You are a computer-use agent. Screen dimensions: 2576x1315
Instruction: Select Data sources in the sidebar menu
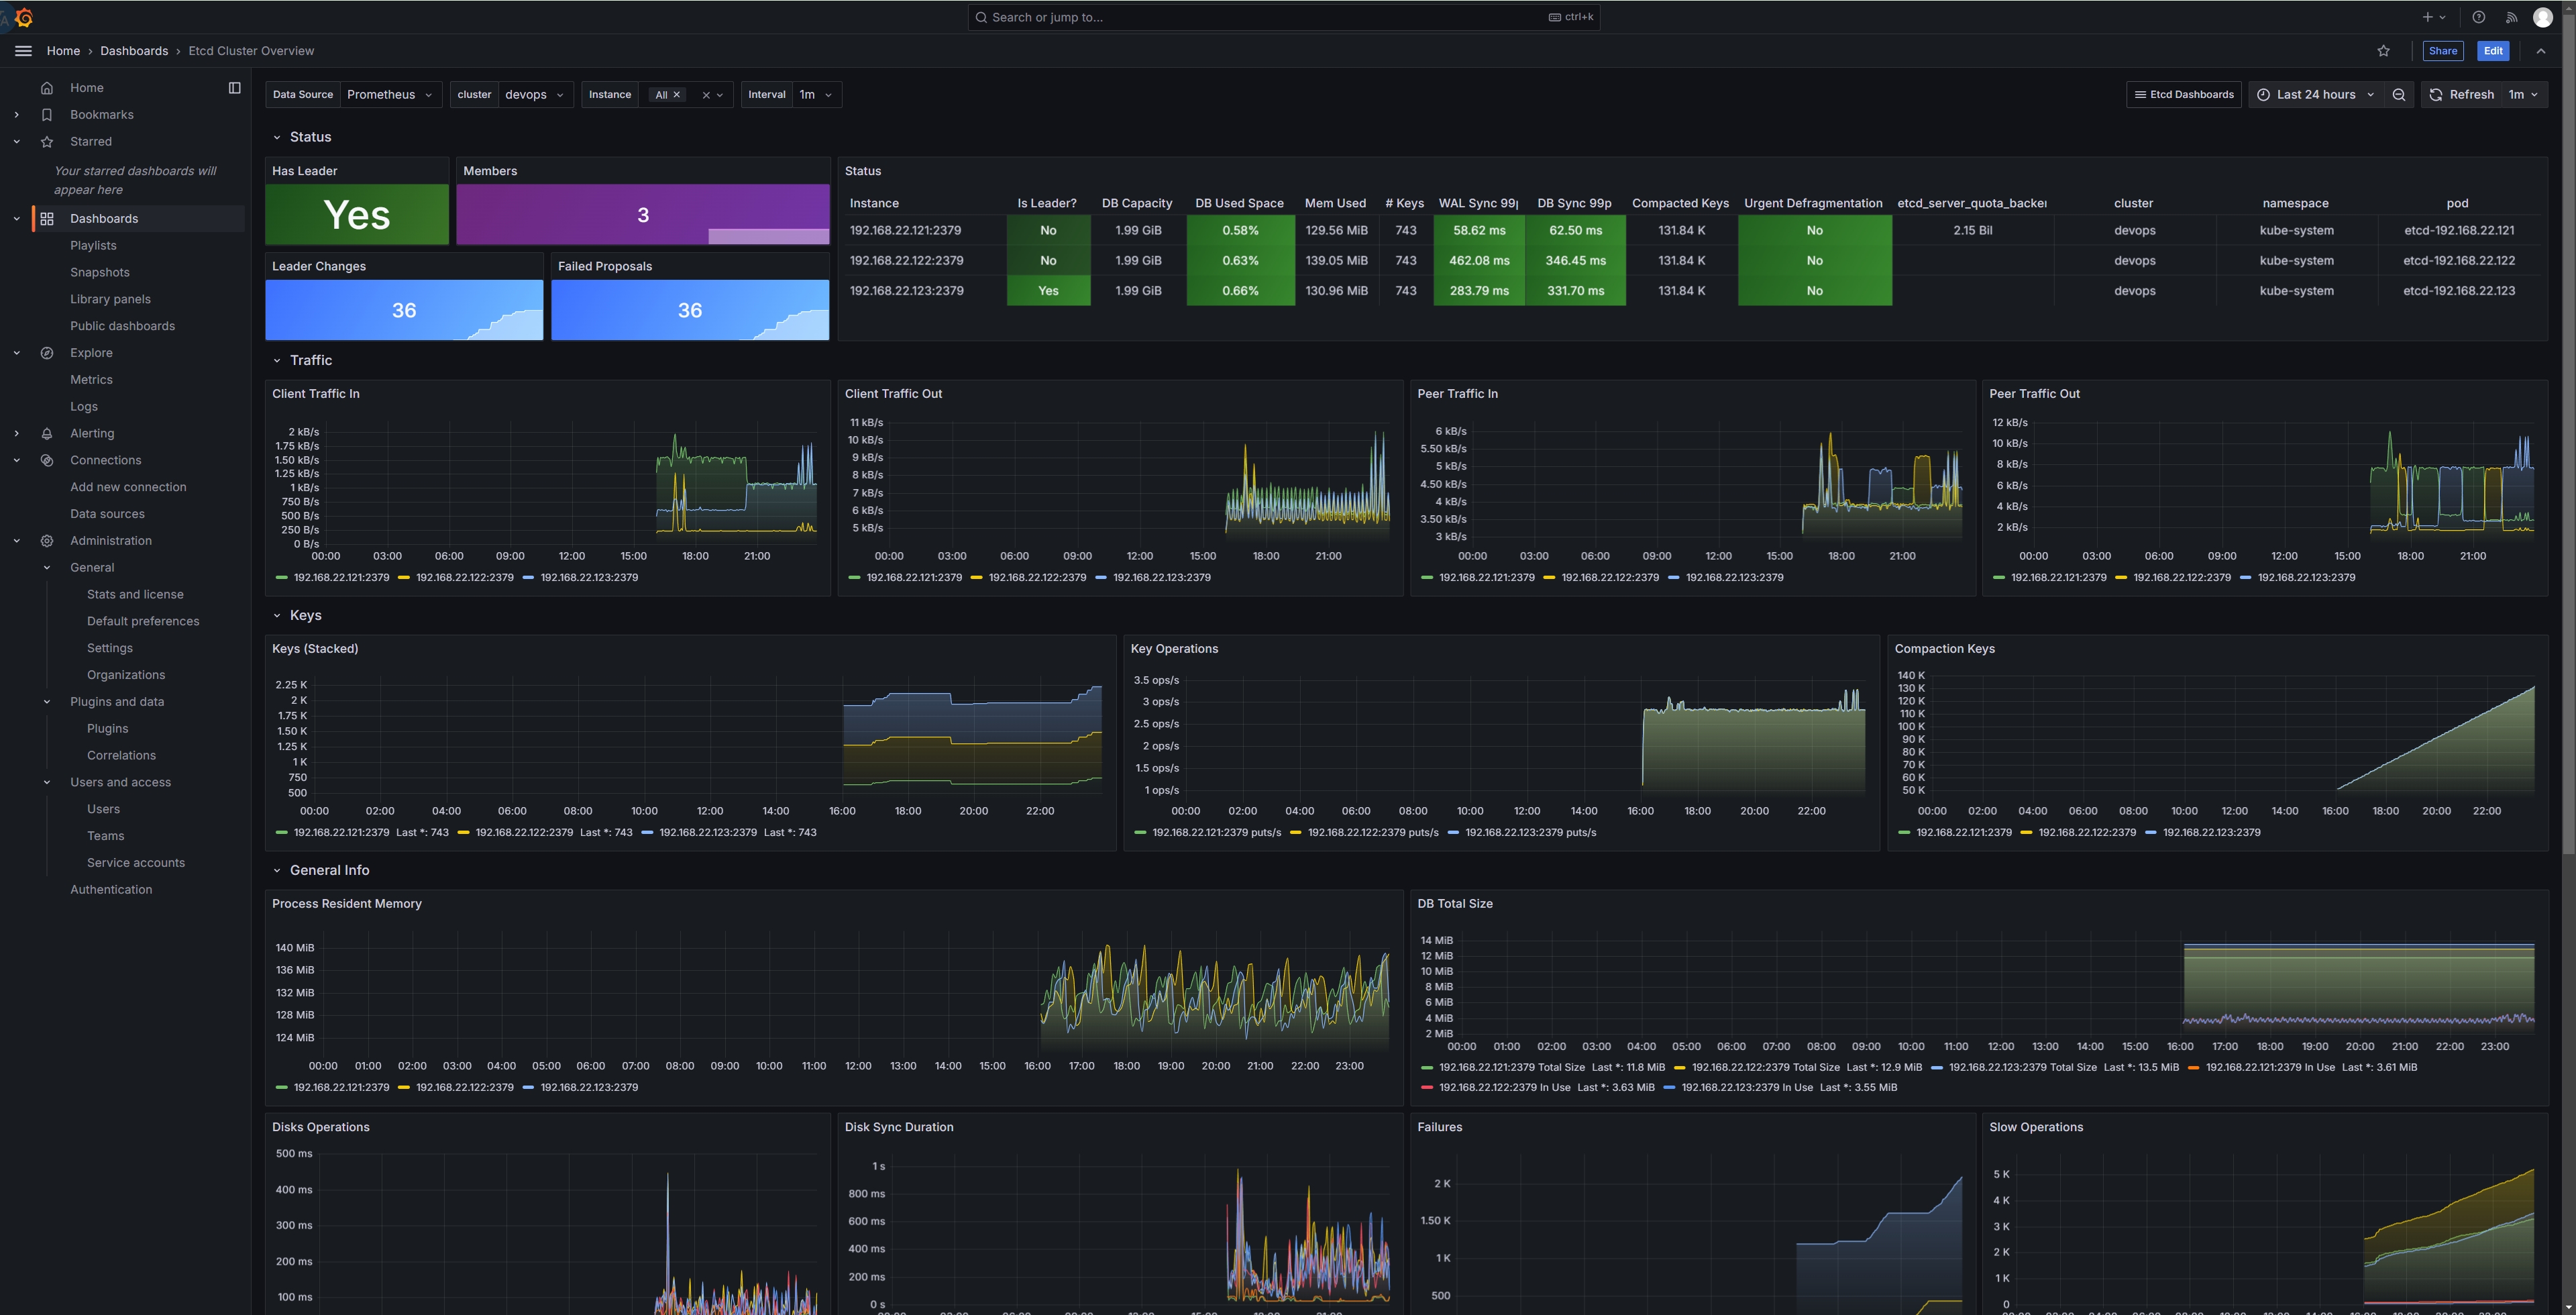click(107, 514)
